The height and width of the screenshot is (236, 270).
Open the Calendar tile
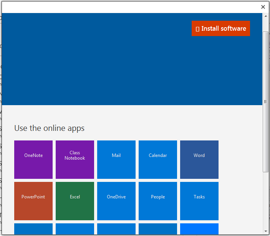(158, 160)
